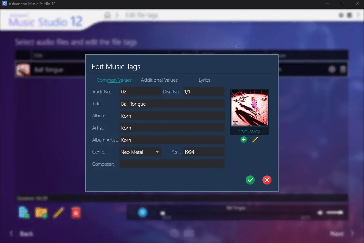
Task: Select the pencil edit icon near the trash
Action: 58,212
